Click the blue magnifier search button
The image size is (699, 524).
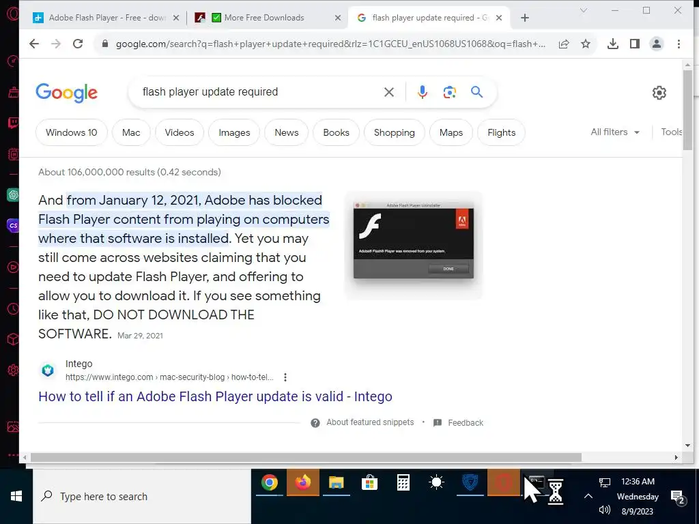pyautogui.click(x=477, y=92)
